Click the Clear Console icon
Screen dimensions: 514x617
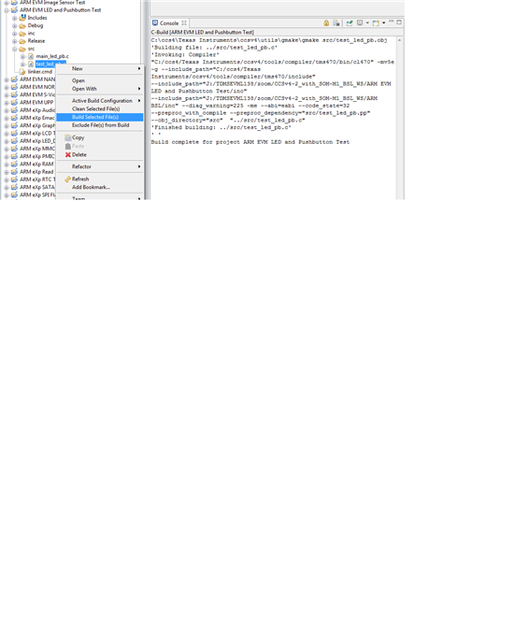click(x=336, y=23)
